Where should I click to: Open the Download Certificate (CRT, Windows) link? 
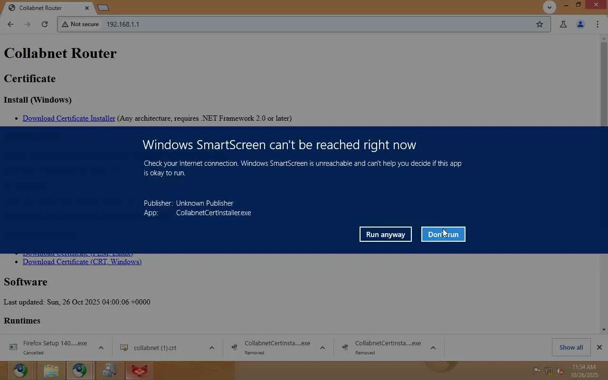[82, 262]
